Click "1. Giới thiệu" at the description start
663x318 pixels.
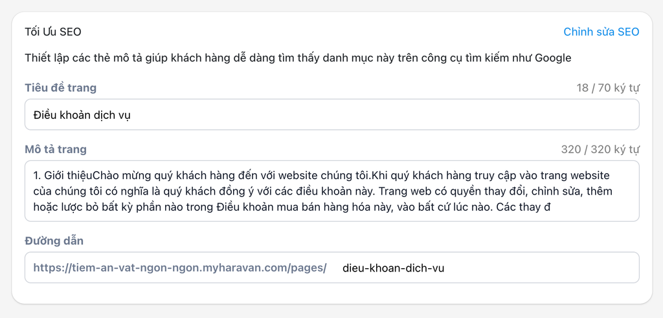(x=62, y=175)
